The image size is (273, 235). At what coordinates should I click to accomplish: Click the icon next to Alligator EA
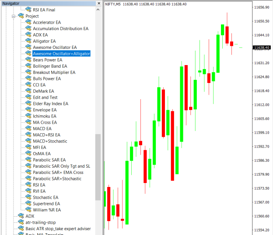click(28, 41)
